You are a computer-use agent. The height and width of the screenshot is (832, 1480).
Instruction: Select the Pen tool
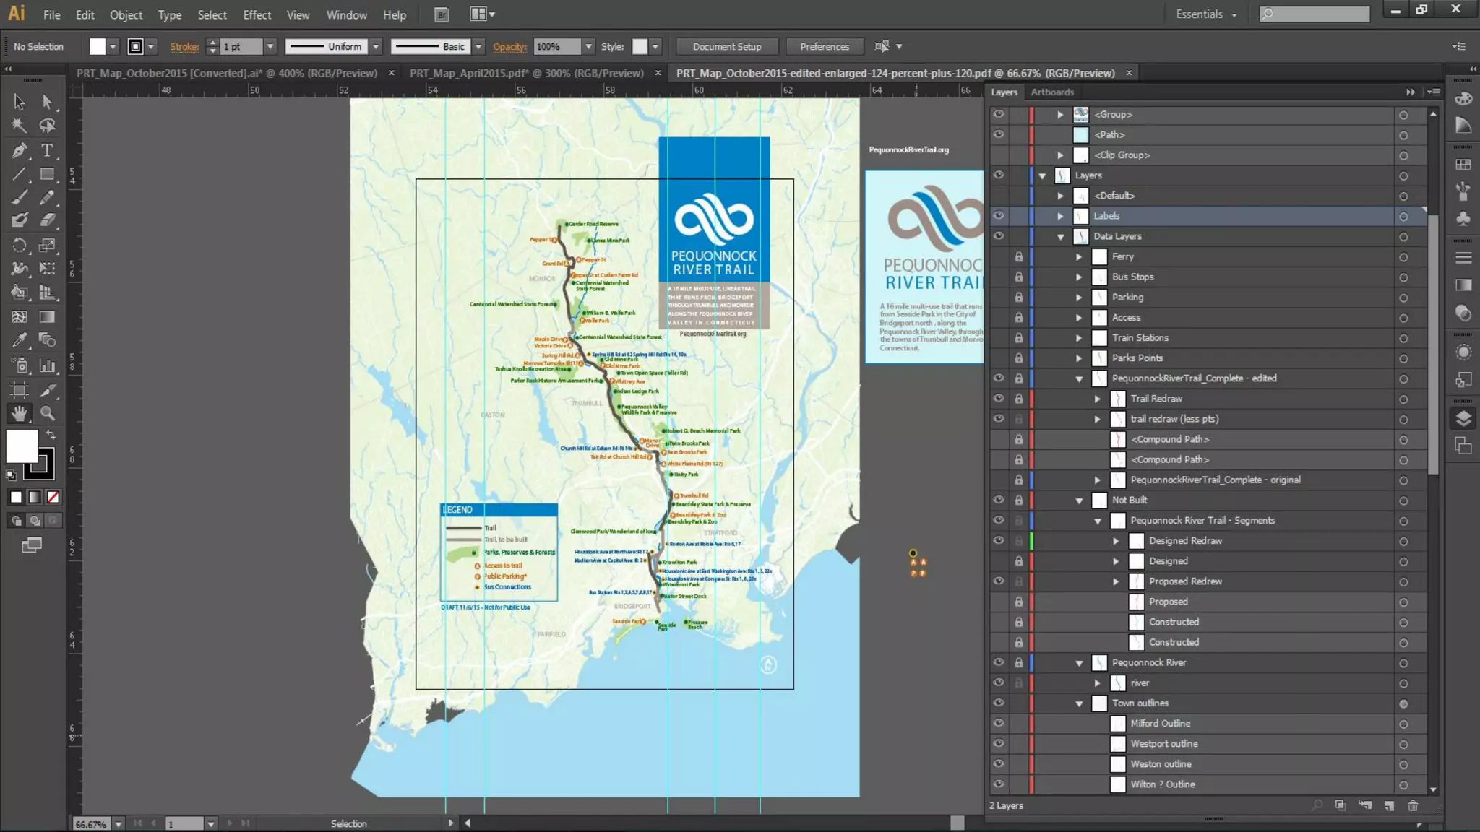(20, 150)
